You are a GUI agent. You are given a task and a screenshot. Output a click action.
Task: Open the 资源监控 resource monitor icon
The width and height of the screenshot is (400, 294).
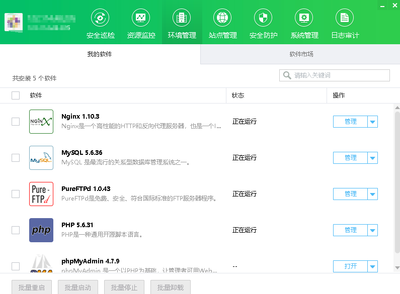(141, 18)
